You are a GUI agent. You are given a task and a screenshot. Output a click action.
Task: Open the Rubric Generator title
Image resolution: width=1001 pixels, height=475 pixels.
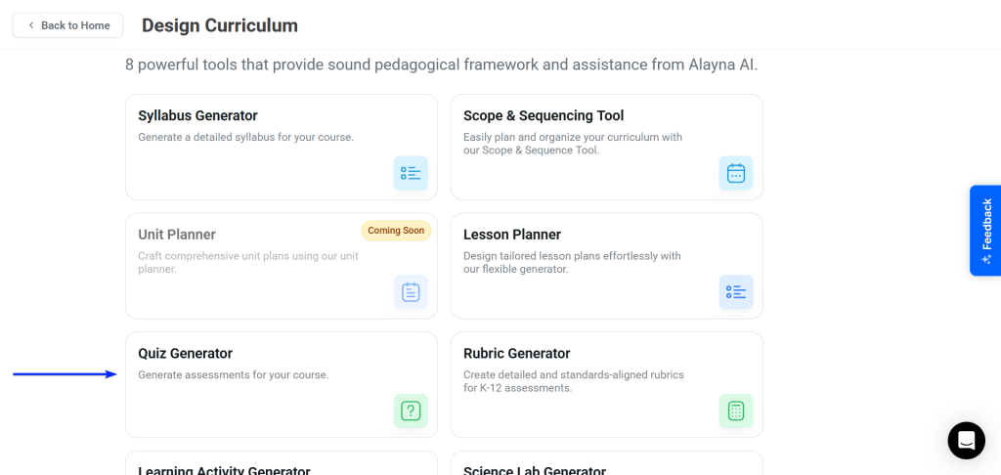click(x=516, y=353)
